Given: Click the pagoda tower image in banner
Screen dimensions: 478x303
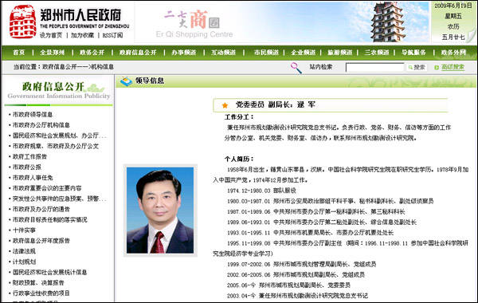Looking at the screenshot, I should (388, 22).
